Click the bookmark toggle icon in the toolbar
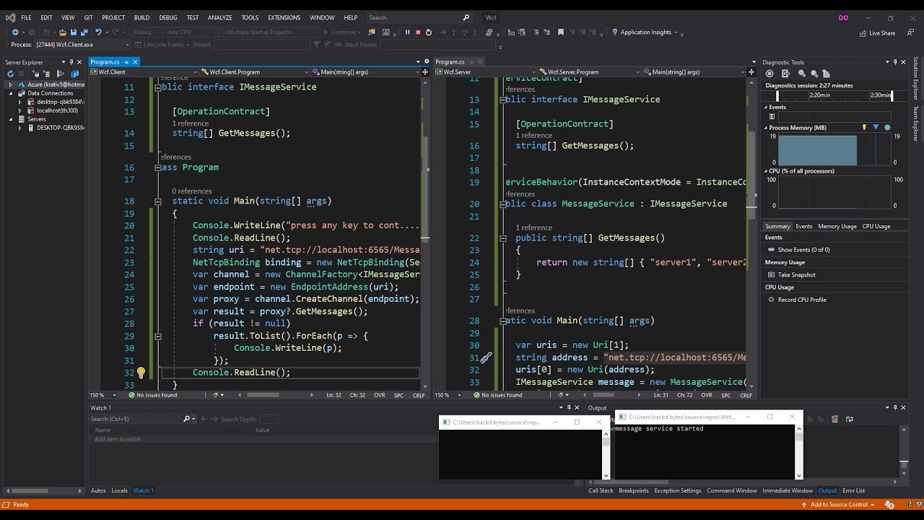This screenshot has height=520, width=924. tap(560, 32)
